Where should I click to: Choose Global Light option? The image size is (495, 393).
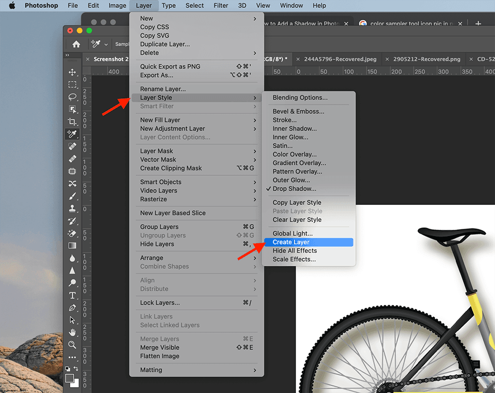click(309, 234)
